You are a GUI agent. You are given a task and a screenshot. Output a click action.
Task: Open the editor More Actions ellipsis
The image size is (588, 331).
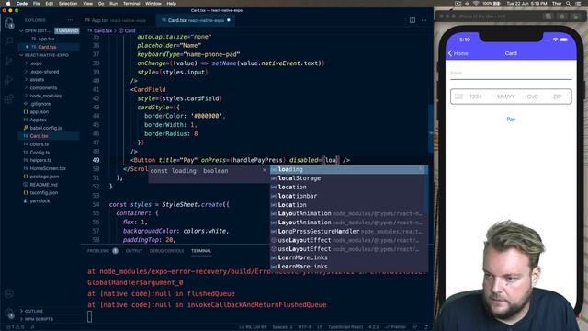coord(424,20)
